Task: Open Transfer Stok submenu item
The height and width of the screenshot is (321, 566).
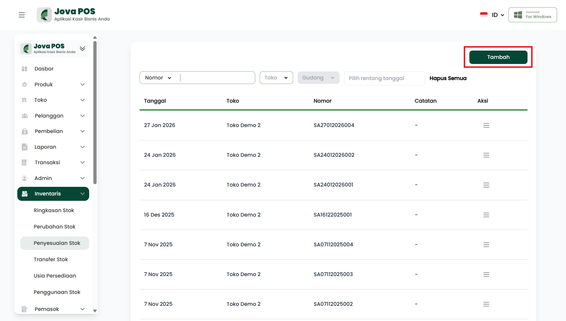Action: [x=51, y=259]
